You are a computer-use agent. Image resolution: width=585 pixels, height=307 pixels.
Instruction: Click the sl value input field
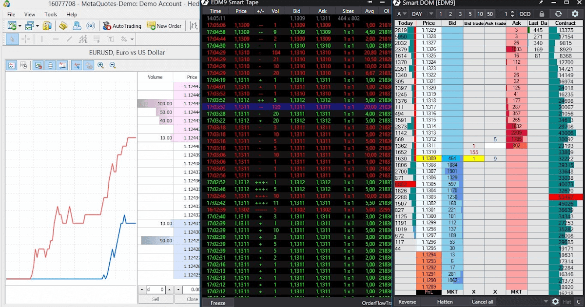[156, 289]
